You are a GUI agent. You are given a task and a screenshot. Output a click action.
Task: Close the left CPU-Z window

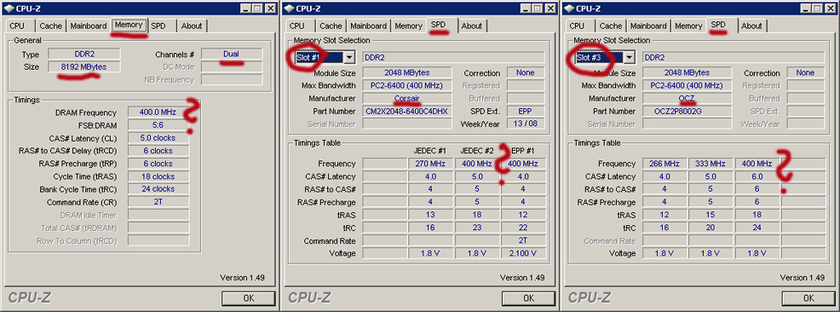(270, 8)
